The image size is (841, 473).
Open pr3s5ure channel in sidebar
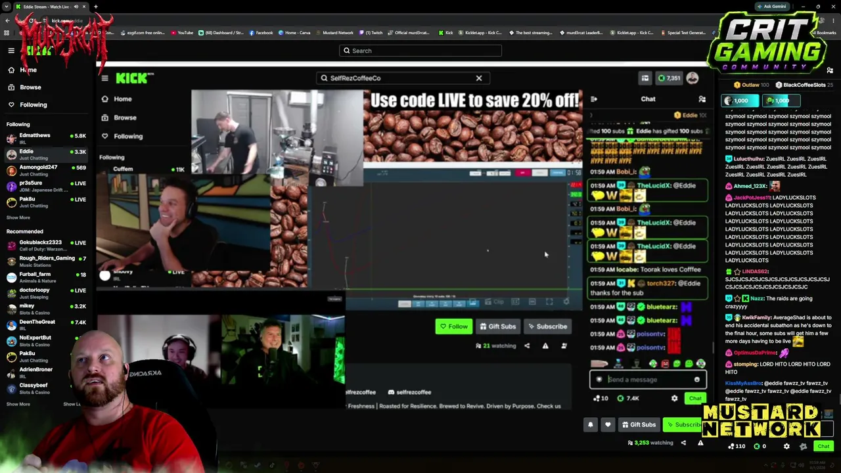[46, 186]
